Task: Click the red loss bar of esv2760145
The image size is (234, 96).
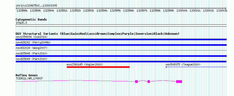Action: tap(98, 67)
